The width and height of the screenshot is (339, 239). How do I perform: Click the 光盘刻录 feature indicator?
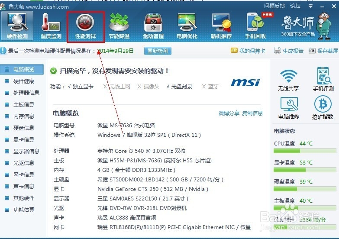179,87
